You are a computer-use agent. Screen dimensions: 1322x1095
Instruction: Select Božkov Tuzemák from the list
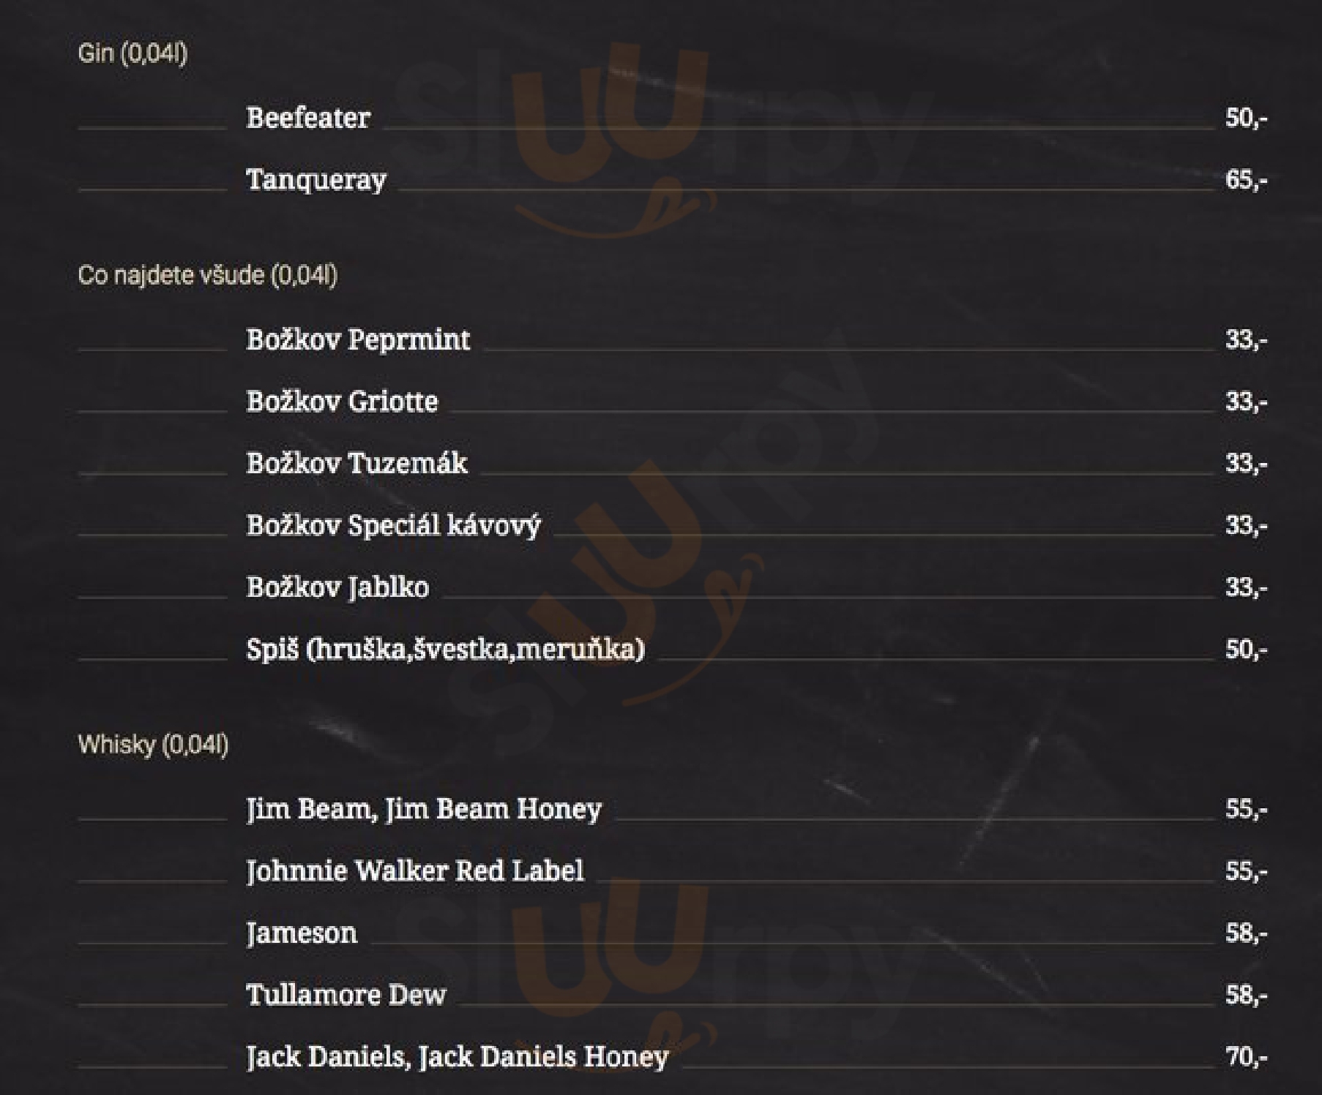pos(356,463)
